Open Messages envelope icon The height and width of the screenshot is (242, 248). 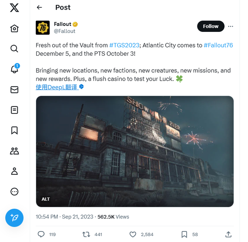click(x=14, y=90)
